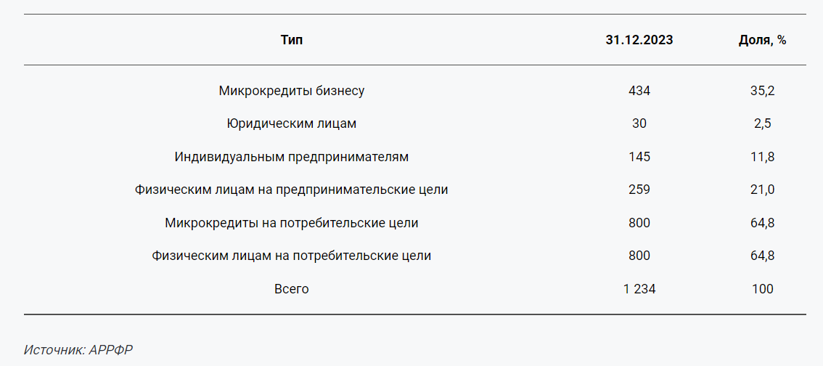823x366 pixels.
Task: Click the 21,0 share percentage
Action: (x=762, y=190)
